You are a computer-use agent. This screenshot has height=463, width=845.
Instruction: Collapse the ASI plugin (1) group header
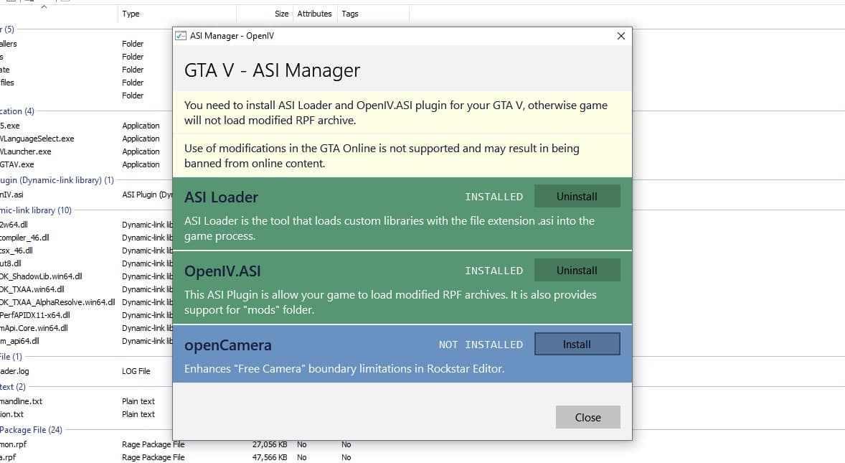coord(57,180)
